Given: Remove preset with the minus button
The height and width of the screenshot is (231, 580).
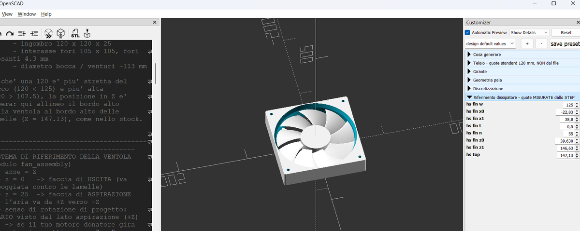Looking at the screenshot, I should [542, 43].
